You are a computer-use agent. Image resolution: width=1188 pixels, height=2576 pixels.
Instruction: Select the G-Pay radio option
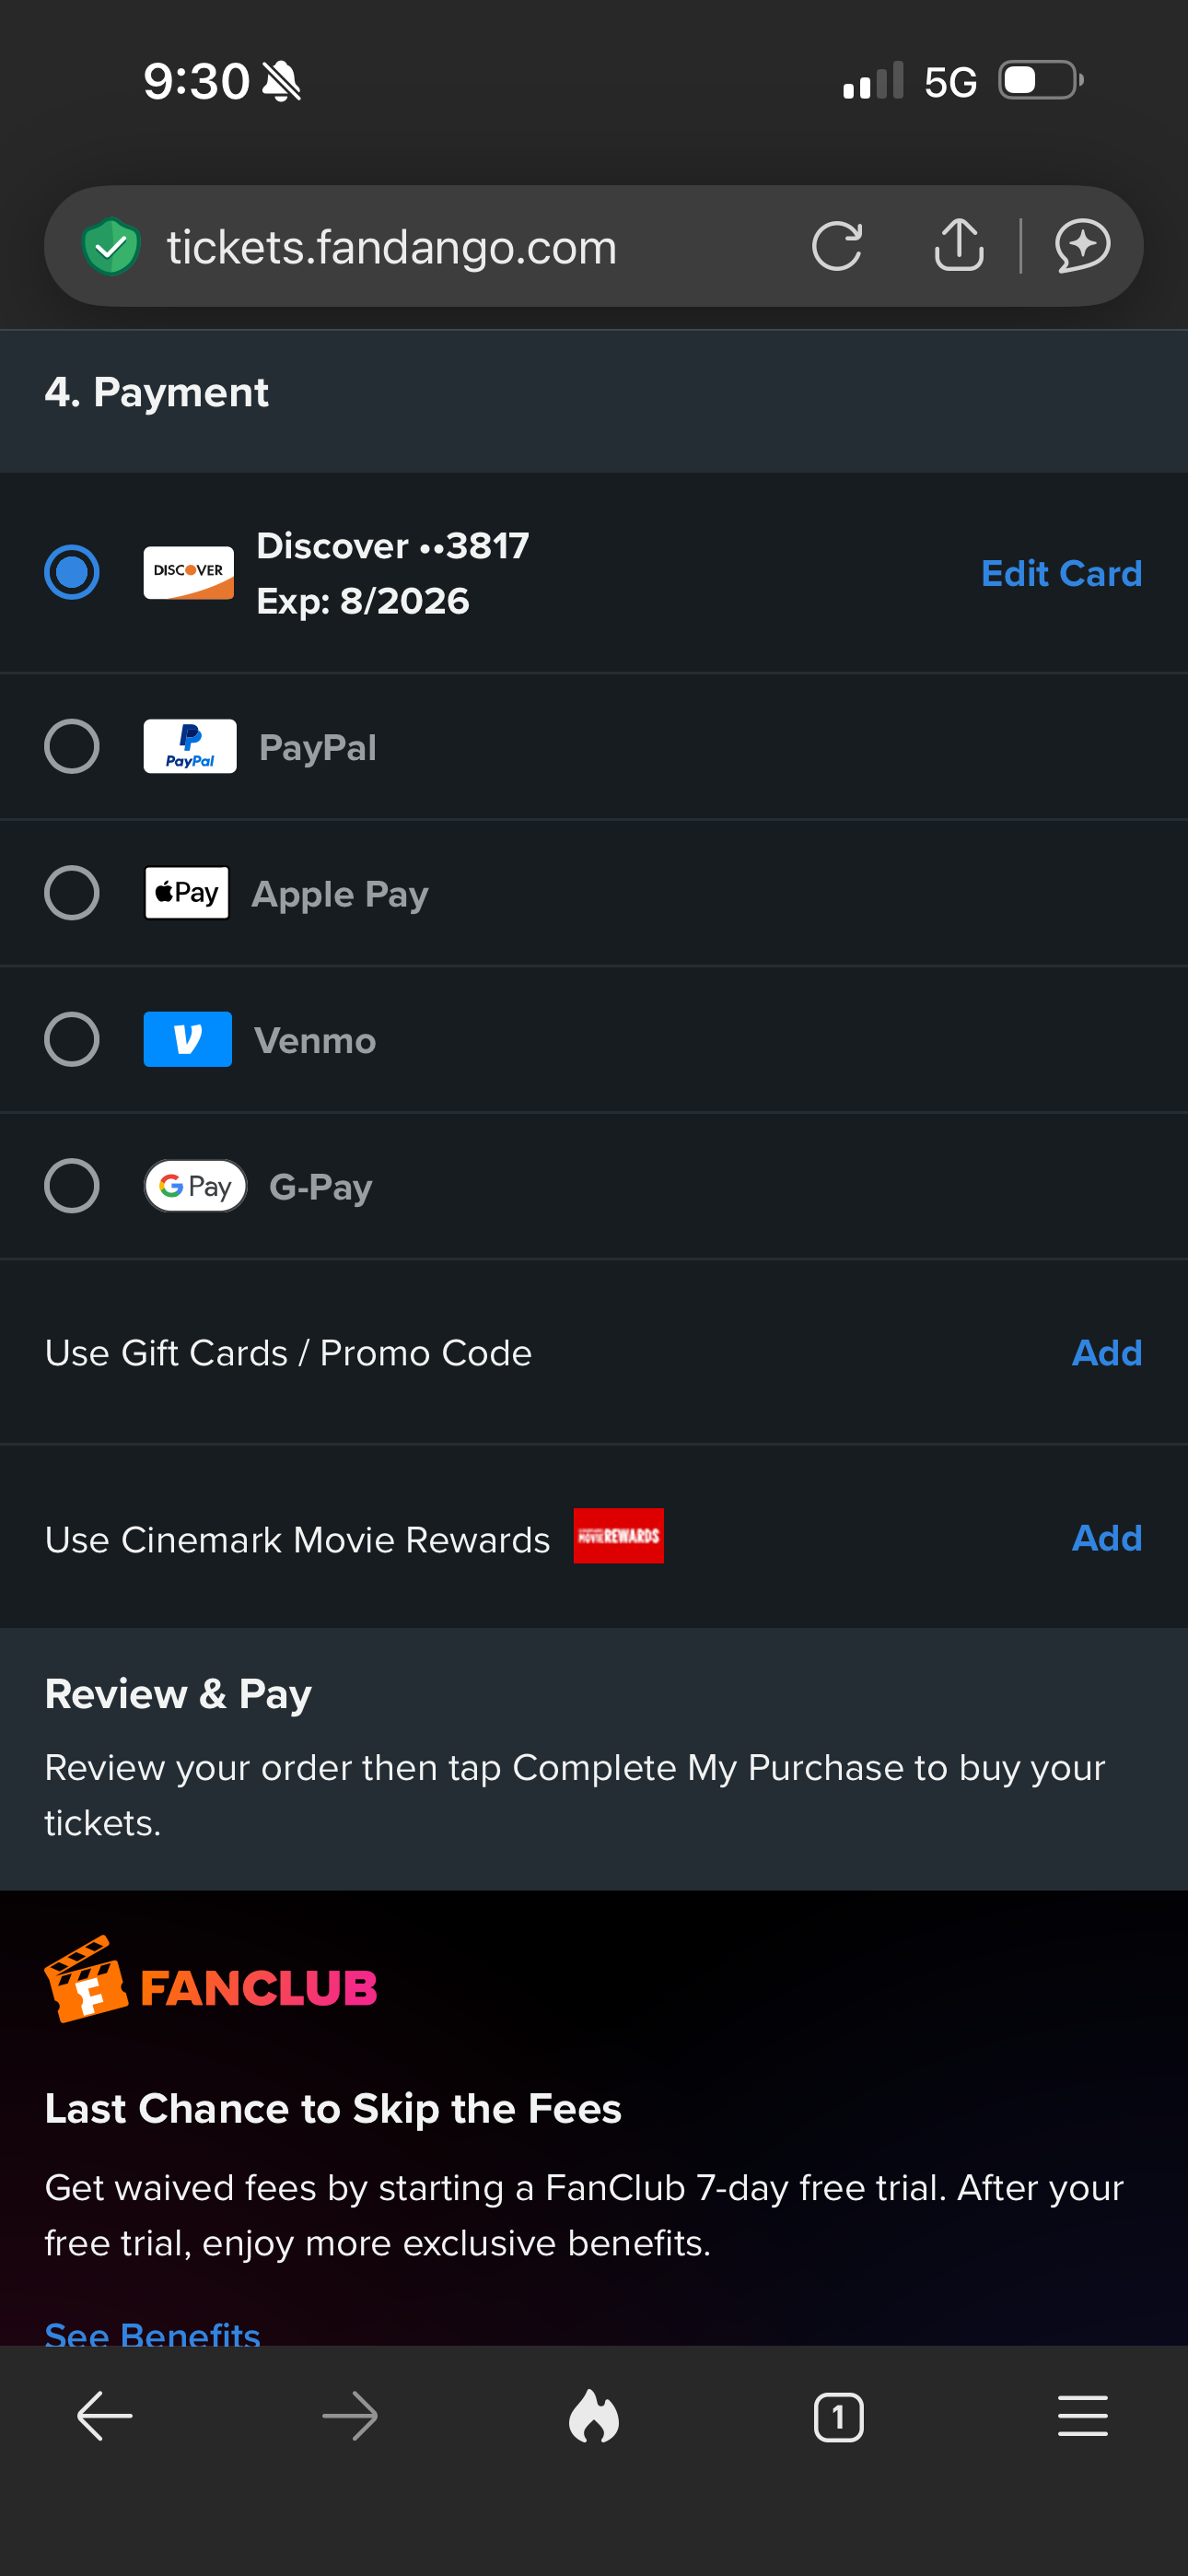[72, 1186]
